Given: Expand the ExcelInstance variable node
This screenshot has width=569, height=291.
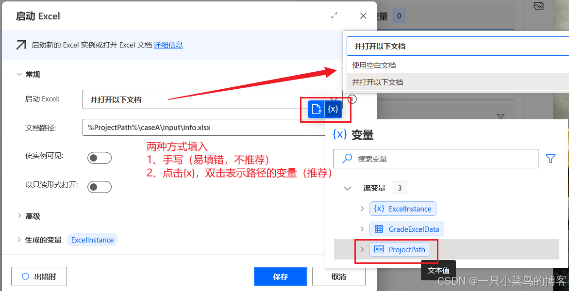Looking at the screenshot, I should pyautogui.click(x=362, y=209).
